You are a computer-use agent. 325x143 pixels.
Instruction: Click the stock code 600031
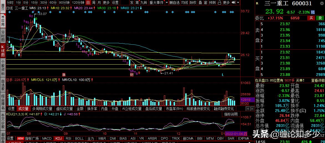(x=302, y=3)
